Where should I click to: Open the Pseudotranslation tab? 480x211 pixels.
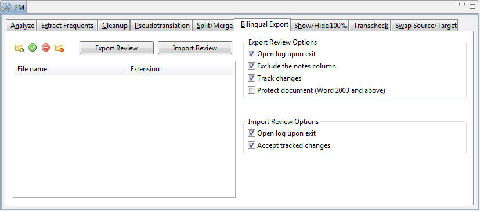click(162, 26)
